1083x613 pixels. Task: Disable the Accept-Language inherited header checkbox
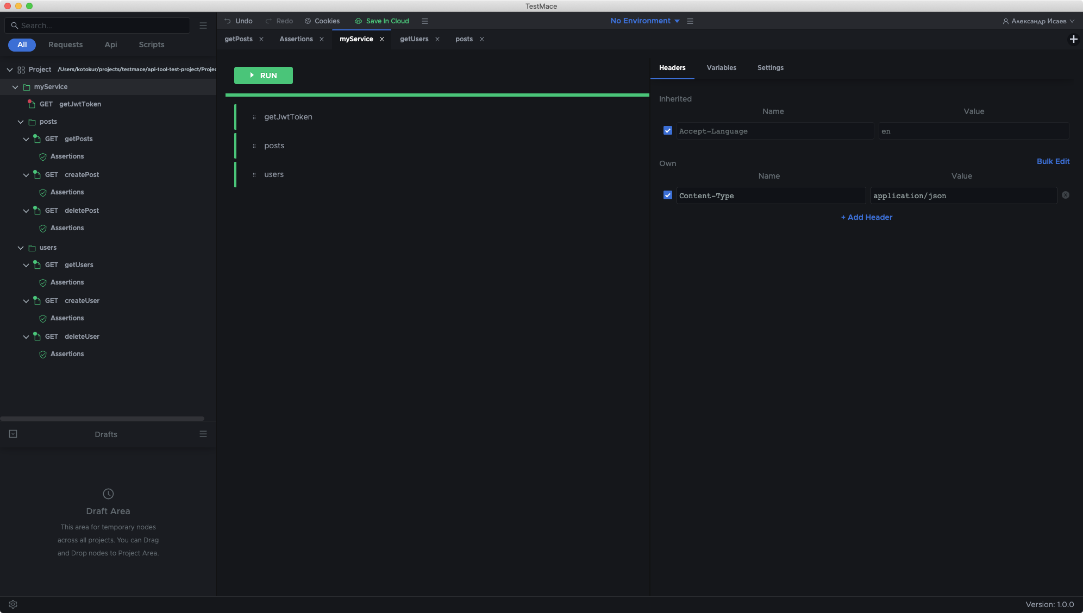(x=668, y=131)
